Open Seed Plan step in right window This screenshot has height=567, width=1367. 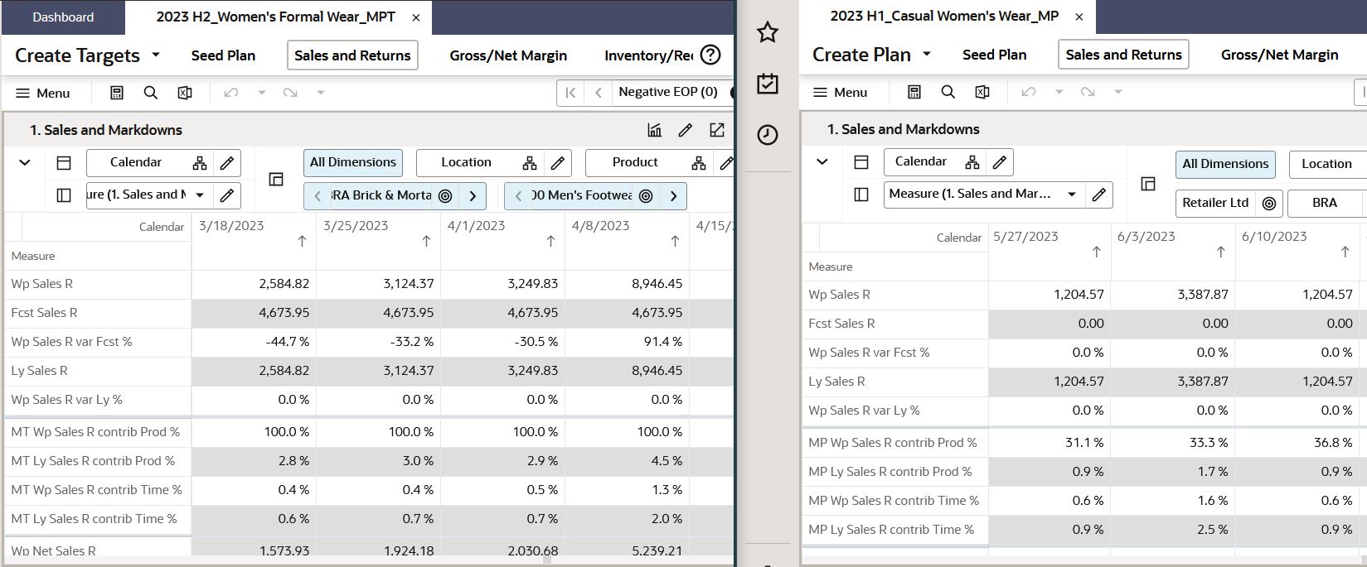tap(994, 55)
